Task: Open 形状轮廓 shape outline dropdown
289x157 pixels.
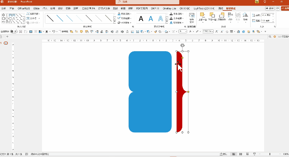Action: pyautogui.click(x=125, y=18)
